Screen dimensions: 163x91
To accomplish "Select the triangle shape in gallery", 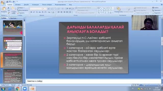I will pos(99,10).
